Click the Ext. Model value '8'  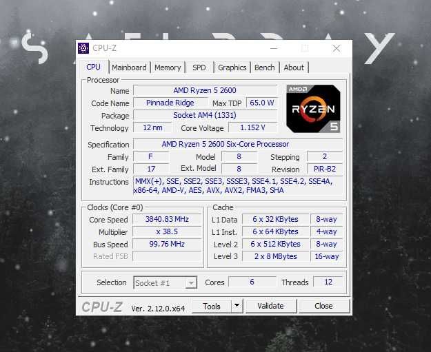click(x=239, y=169)
